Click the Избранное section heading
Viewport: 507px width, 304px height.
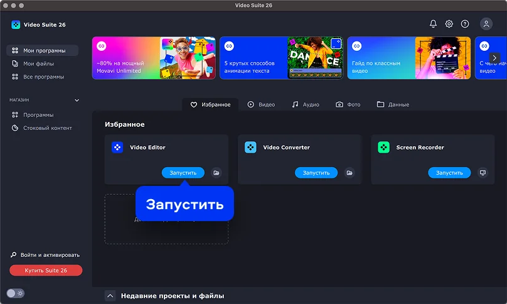(124, 124)
